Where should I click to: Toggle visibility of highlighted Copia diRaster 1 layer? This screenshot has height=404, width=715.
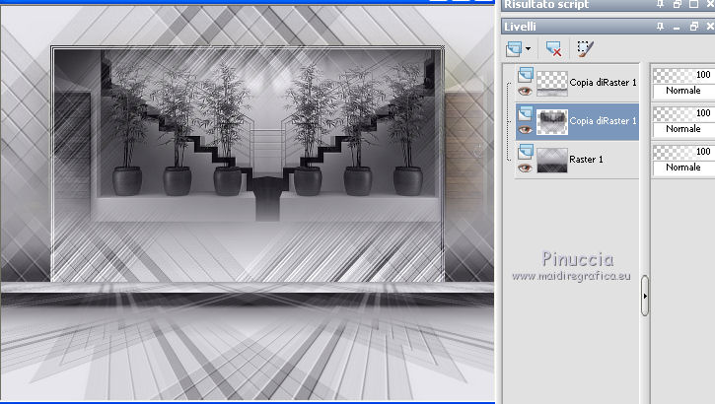pyautogui.click(x=525, y=130)
